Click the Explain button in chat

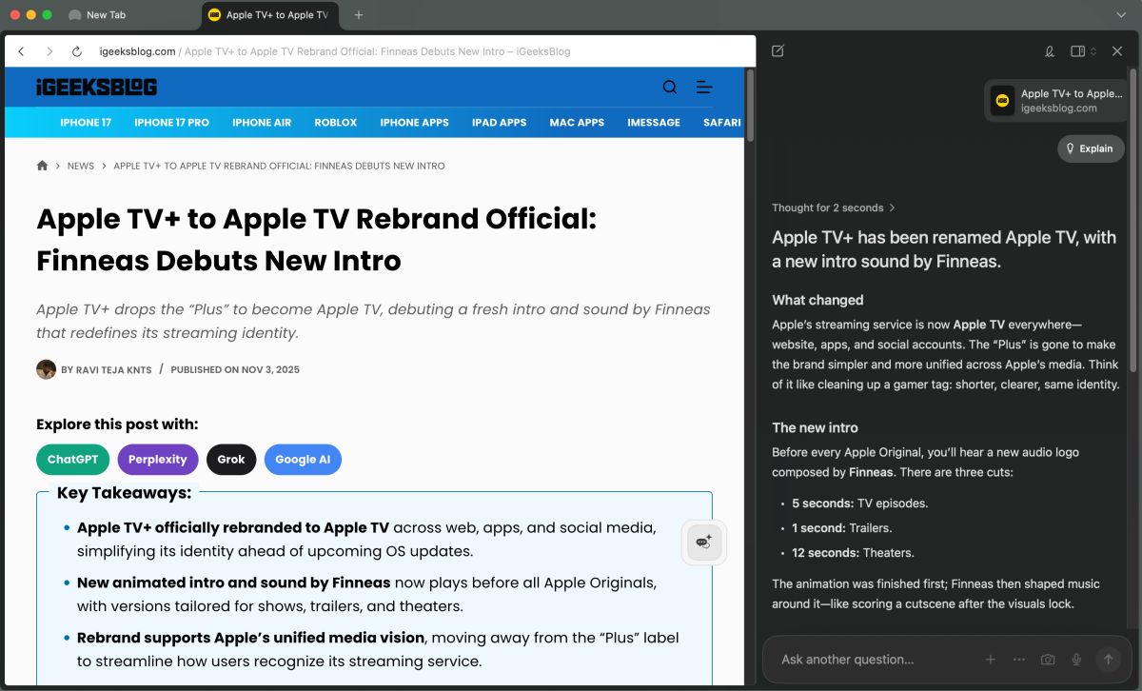coord(1090,148)
